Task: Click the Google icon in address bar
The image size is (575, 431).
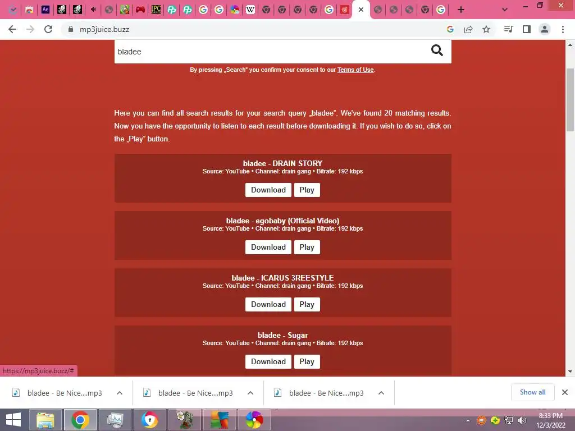Action: 450,29
